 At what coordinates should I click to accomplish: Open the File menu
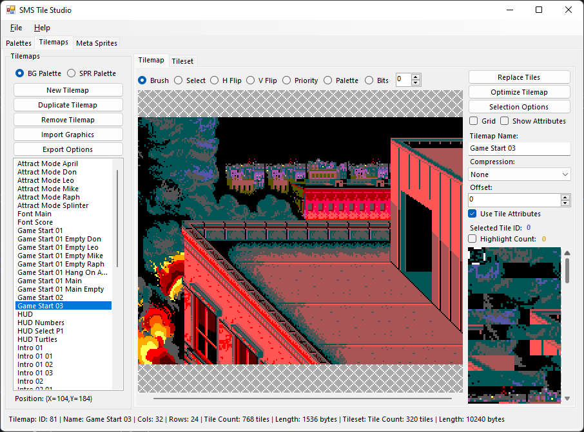coord(16,28)
